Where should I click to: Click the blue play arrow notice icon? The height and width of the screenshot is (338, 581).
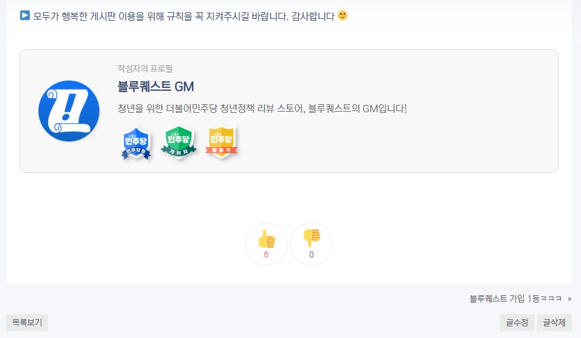pyautogui.click(x=25, y=16)
